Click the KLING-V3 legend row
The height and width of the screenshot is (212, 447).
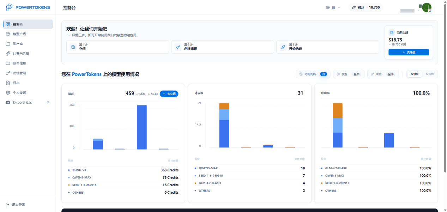click(x=123, y=170)
